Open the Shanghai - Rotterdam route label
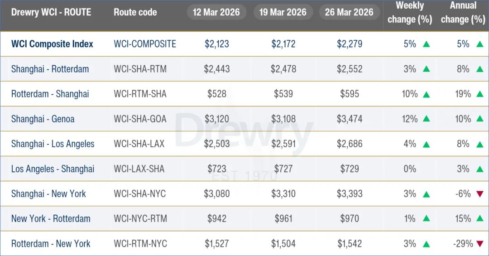The width and height of the screenshot is (489, 256). click(x=50, y=69)
